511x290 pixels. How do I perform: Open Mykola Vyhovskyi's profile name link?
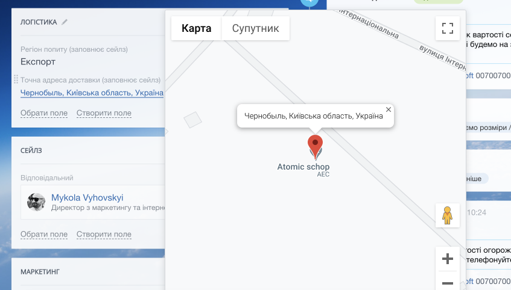point(87,197)
